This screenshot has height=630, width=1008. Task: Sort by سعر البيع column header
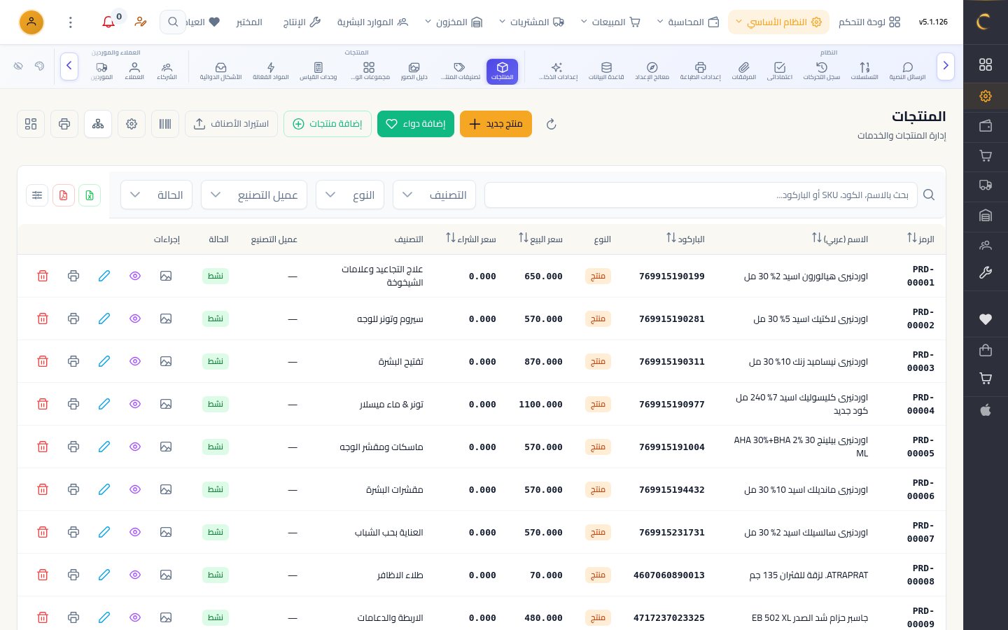pyautogui.click(x=540, y=239)
